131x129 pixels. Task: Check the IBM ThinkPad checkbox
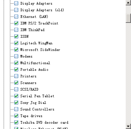click(x=16, y=30)
